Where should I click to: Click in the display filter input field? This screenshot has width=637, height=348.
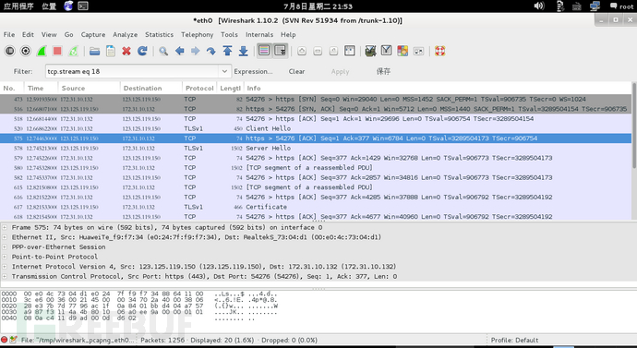[132, 71]
